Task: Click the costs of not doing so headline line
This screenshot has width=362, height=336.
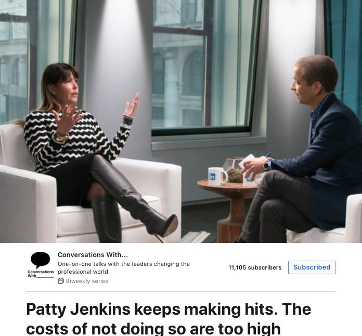Action: (x=153, y=328)
